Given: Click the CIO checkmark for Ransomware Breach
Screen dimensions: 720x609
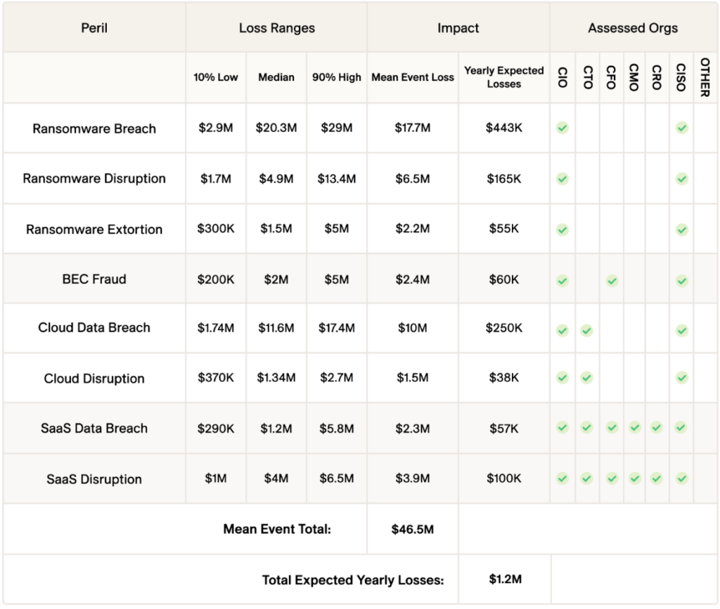Looking at the screenshot, I should tap(562, 129).
